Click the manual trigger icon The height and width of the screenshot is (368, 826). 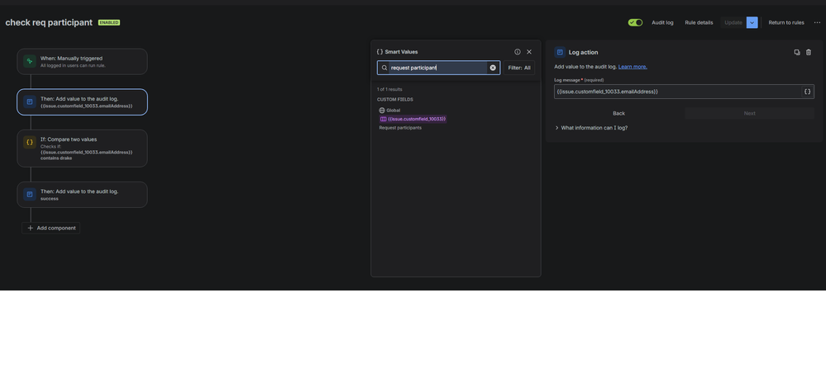30,62
